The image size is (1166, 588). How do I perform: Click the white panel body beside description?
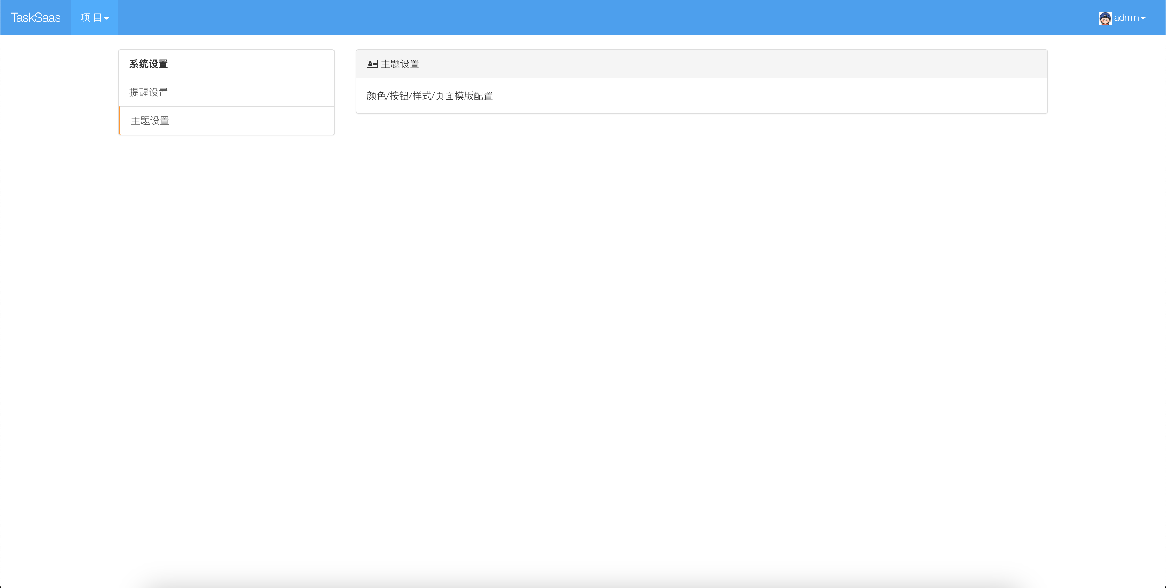click(x=769, y=96)
